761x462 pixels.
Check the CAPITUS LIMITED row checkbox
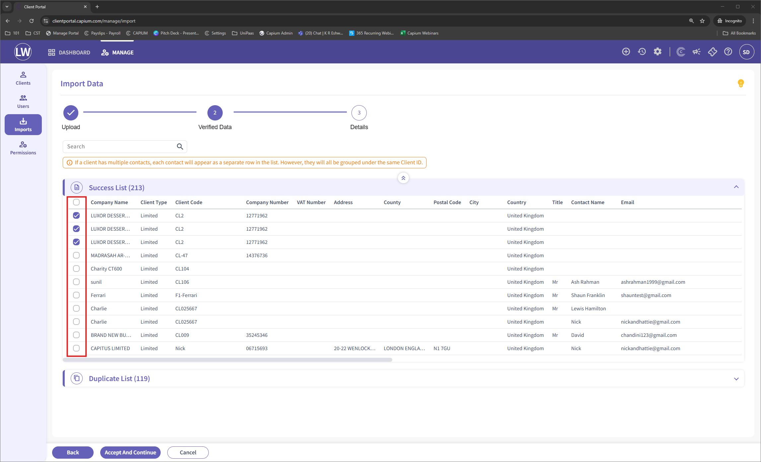pos(76,348)
